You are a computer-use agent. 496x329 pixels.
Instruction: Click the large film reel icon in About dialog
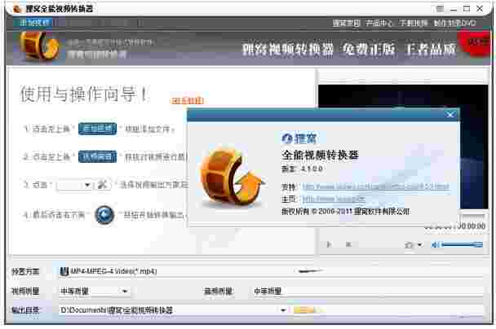(232, 178)
